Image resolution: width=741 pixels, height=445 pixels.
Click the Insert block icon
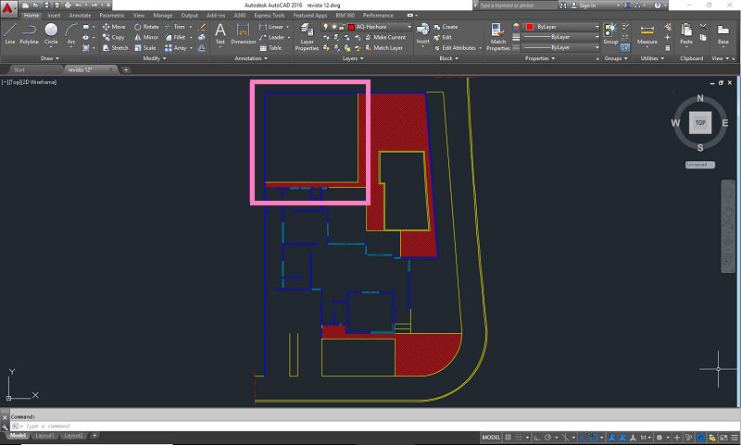tap(422, 33)
